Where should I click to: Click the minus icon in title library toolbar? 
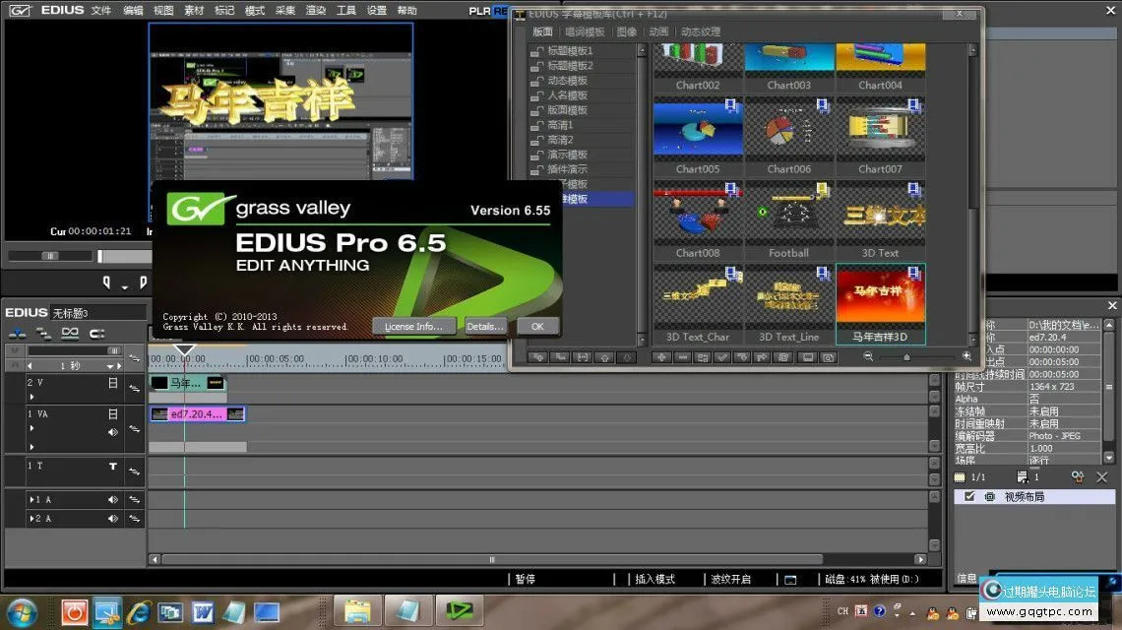point(681,357)
